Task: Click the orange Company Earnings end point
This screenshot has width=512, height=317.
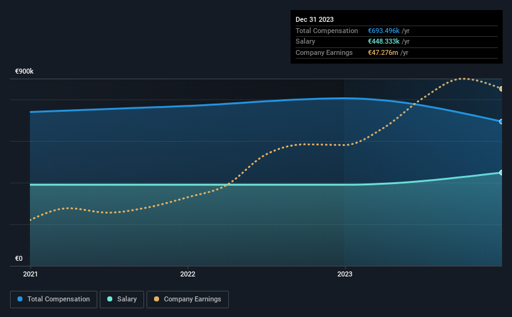Action: [x=501, y=89]
